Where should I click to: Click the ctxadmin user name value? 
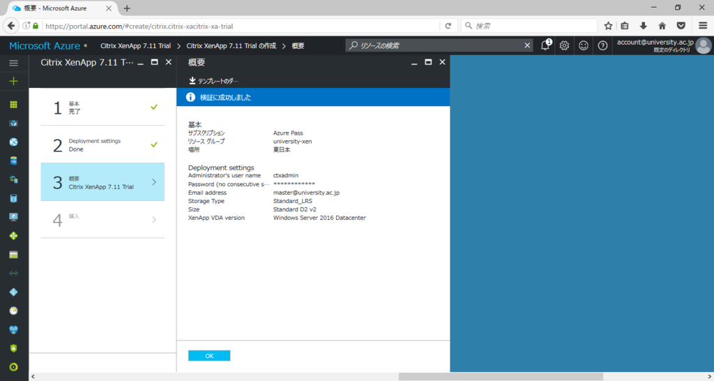285,175
